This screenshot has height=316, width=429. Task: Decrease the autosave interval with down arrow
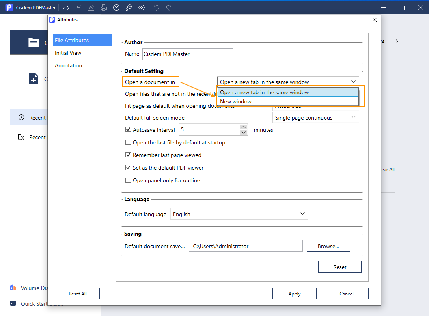tap(244, 133)
